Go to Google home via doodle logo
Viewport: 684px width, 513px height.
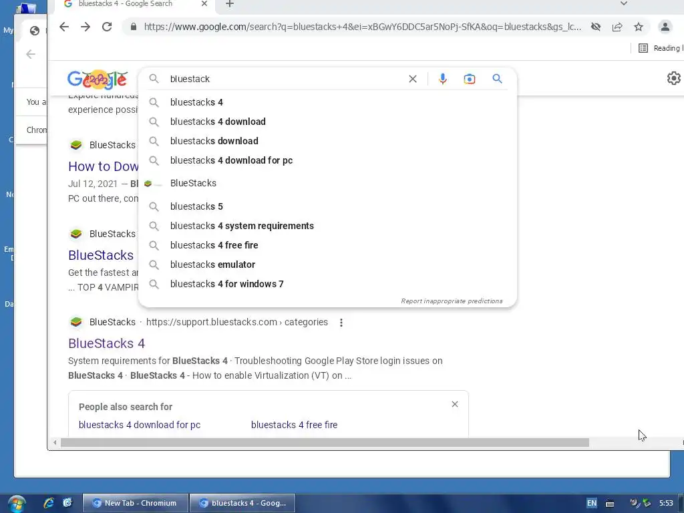(x=98, y=79)
